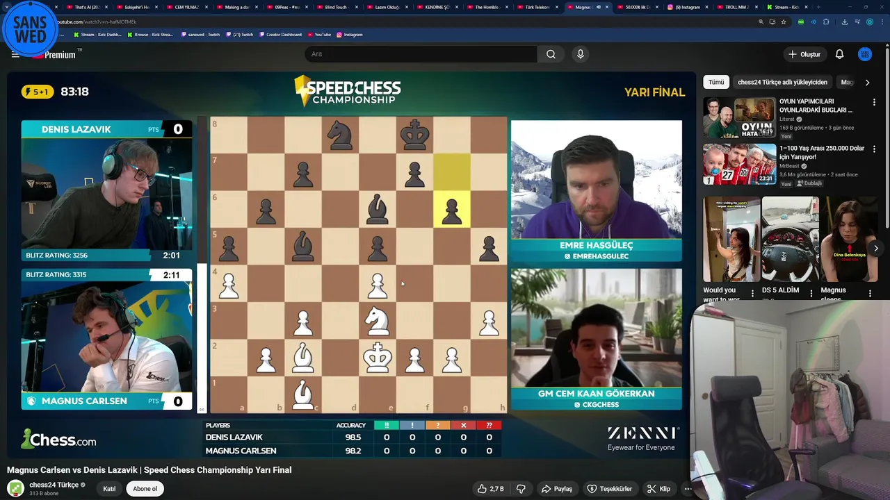The image size is (890, 500).
Task: Open browser downloads icon
Action: point(844,22)
